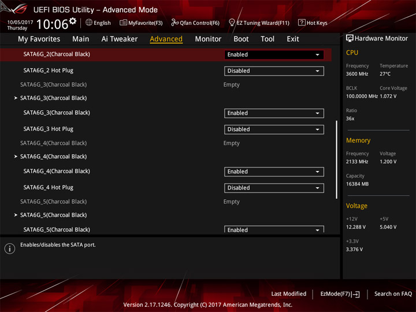
Task: Click the memory capacity value 16384 MB
Action: (357, 184)
